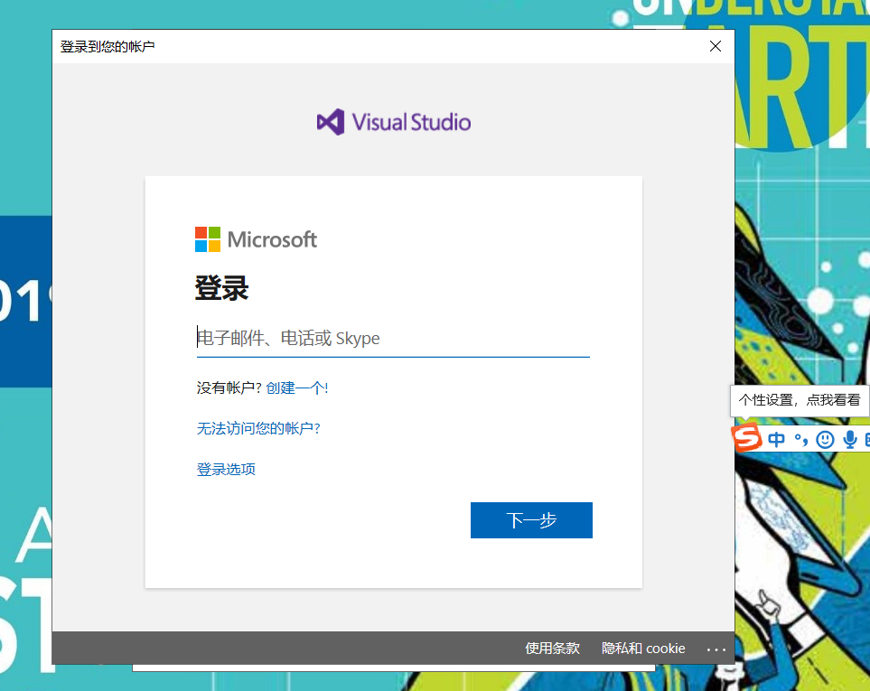Click the Sogou input method S logo
This screenshot has width=870, height=691.
click(x=746, y=437)
